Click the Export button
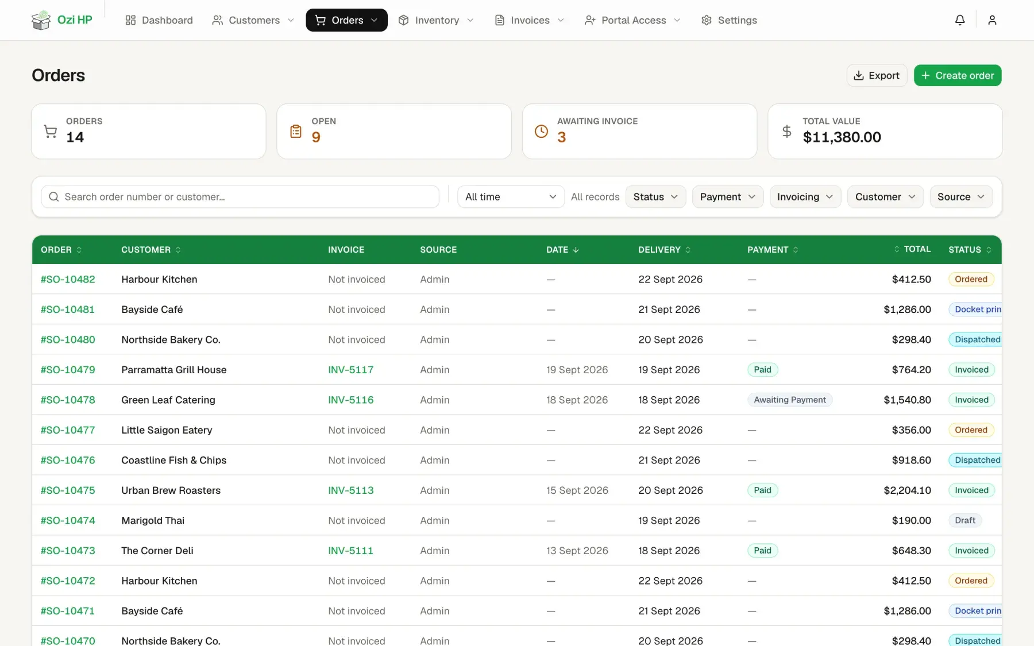Image resolution: width=1034 pixels, height=646 pixels. tap(877, 75)
